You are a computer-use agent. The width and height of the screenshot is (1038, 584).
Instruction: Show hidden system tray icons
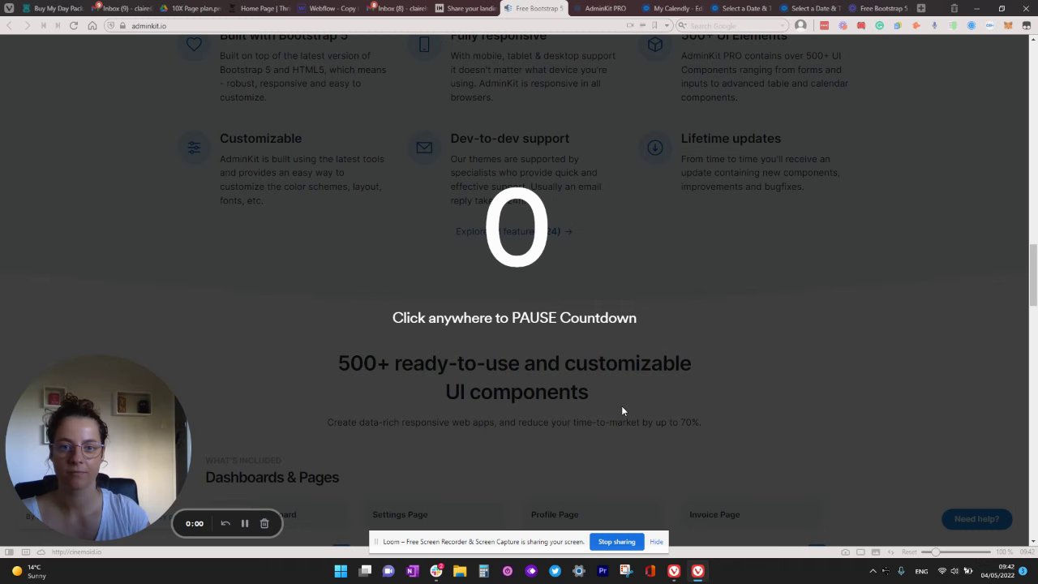coord(873,571)
